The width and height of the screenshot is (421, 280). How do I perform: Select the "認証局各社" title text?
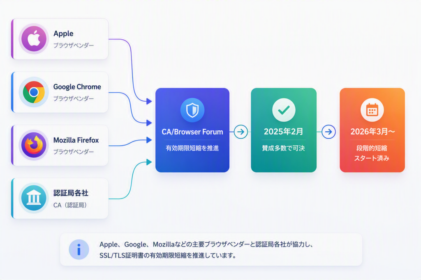tap(71, 193)
